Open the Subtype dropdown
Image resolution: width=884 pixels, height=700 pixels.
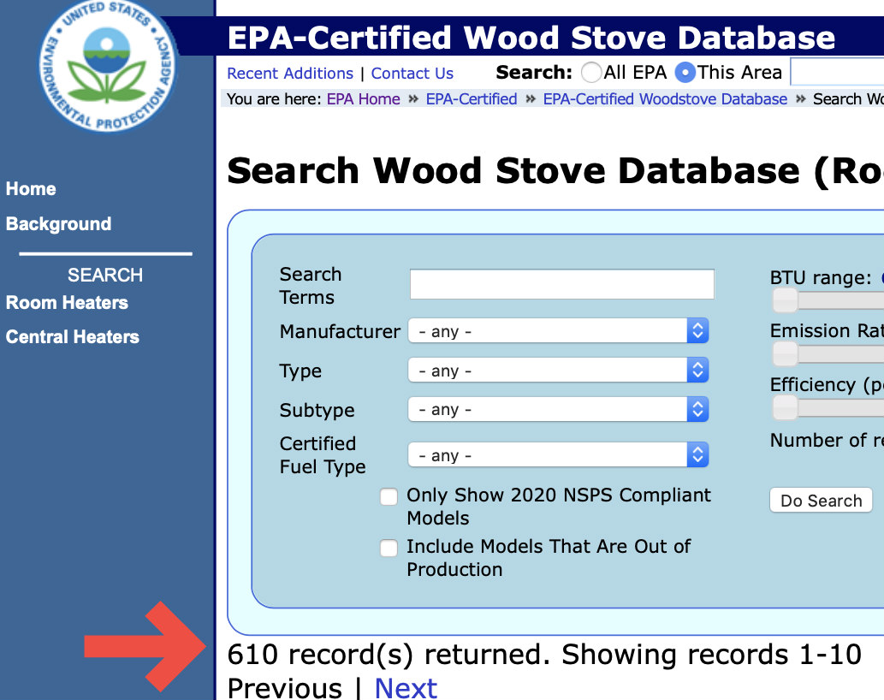pyautogui.click(x=558, y=409)
